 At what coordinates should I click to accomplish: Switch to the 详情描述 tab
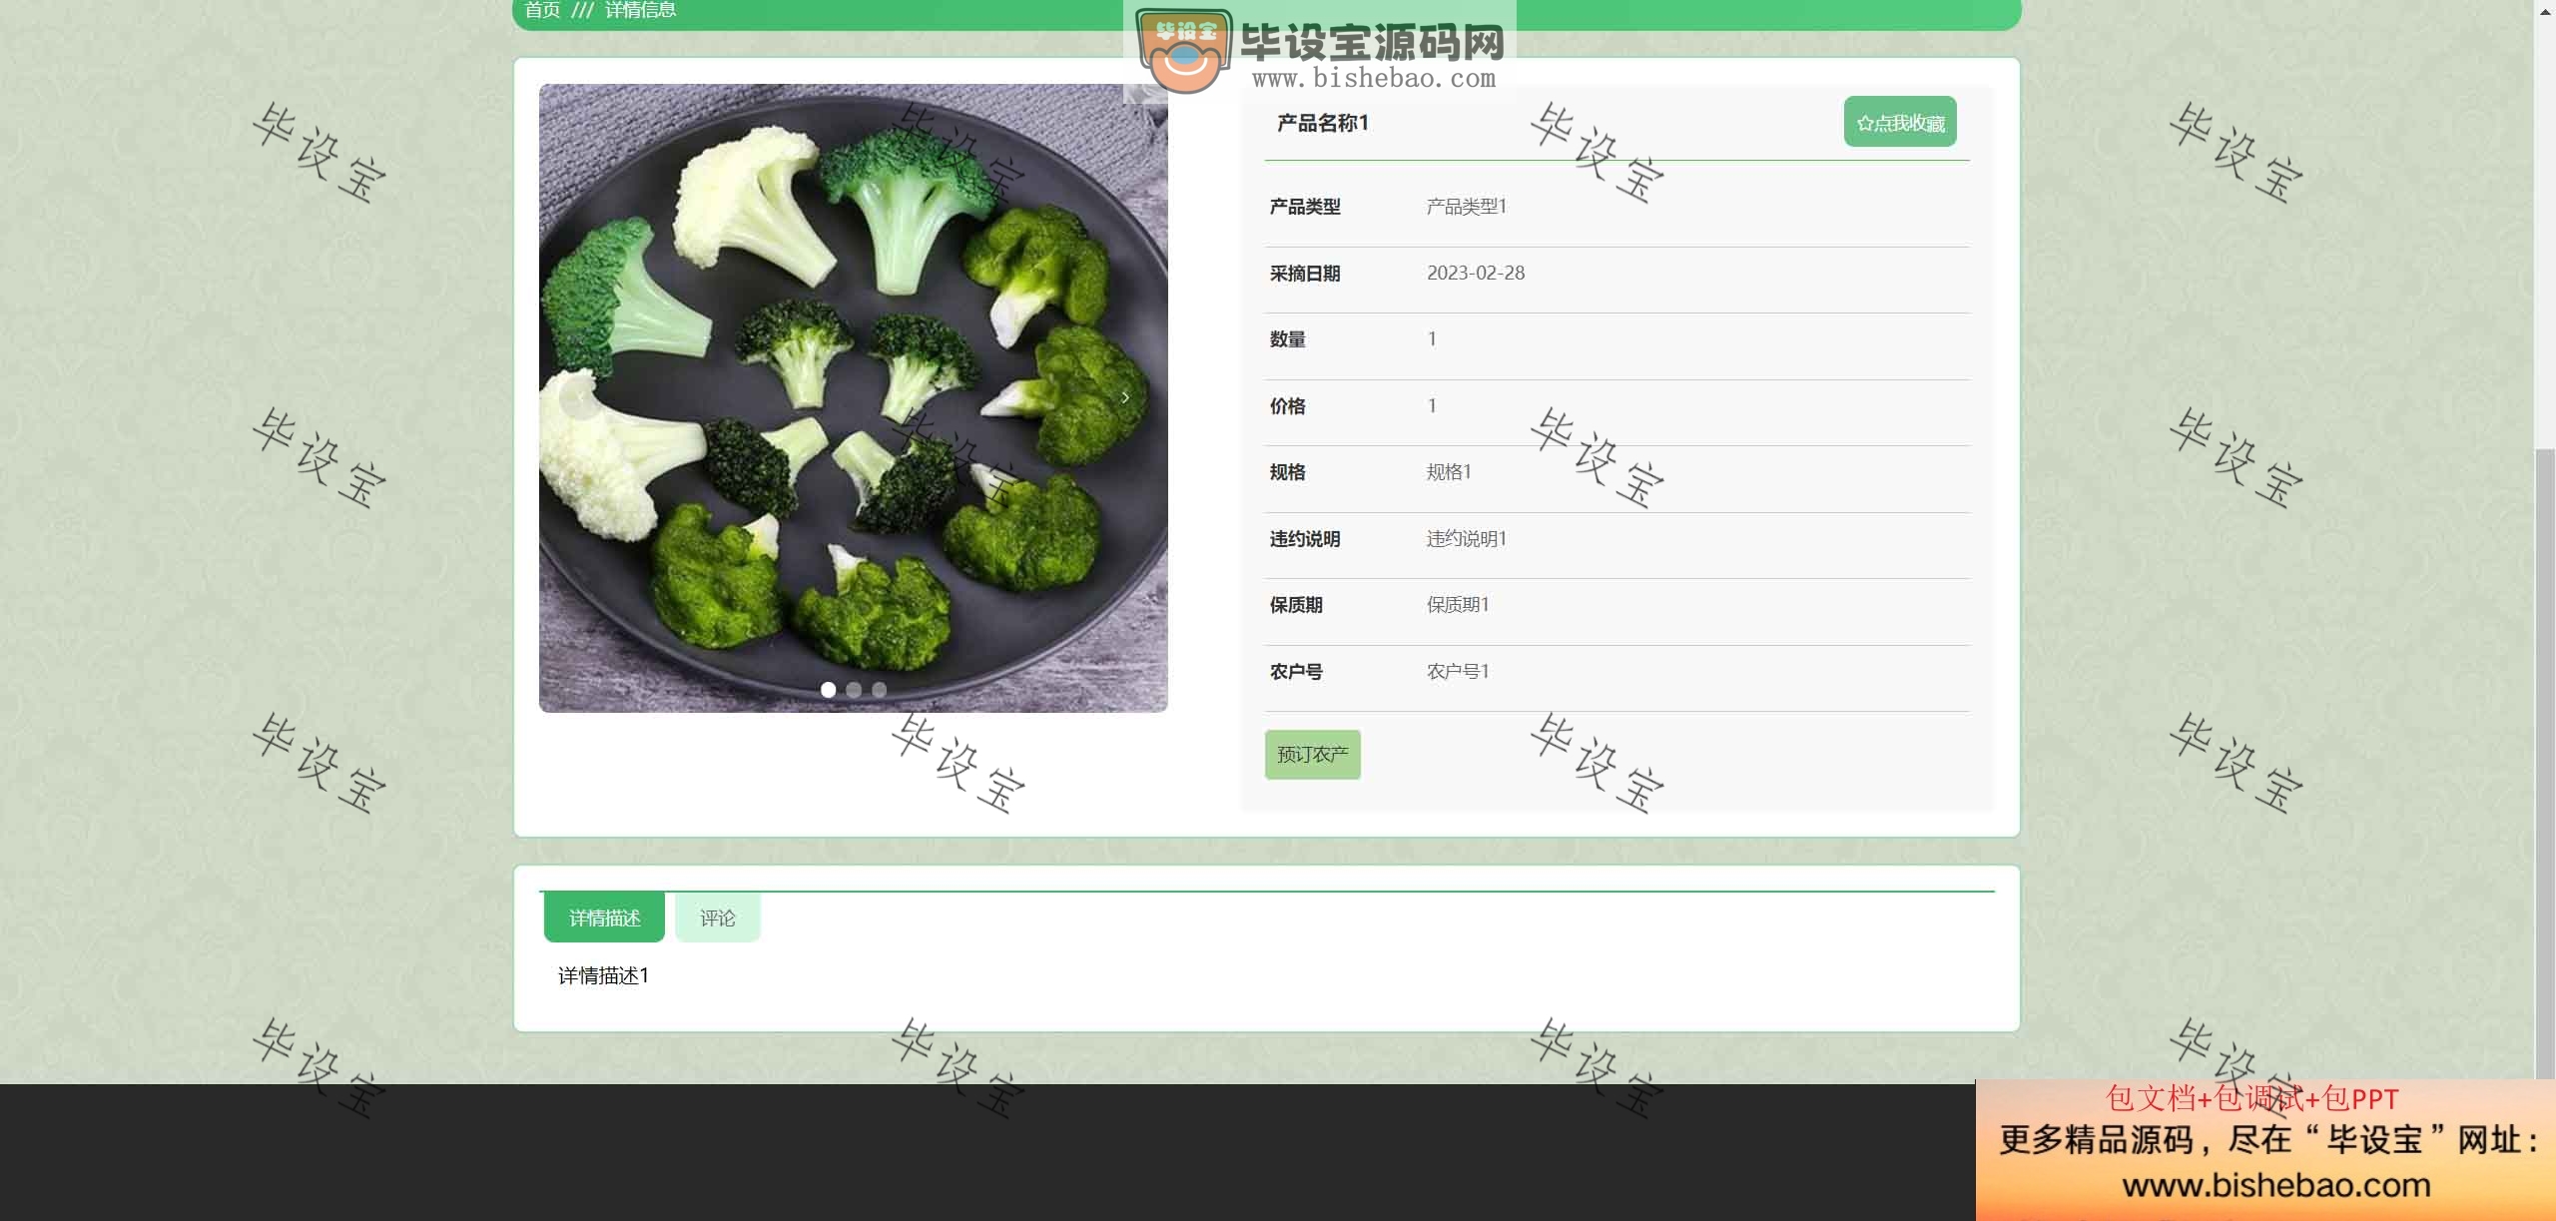click(604, 917)
